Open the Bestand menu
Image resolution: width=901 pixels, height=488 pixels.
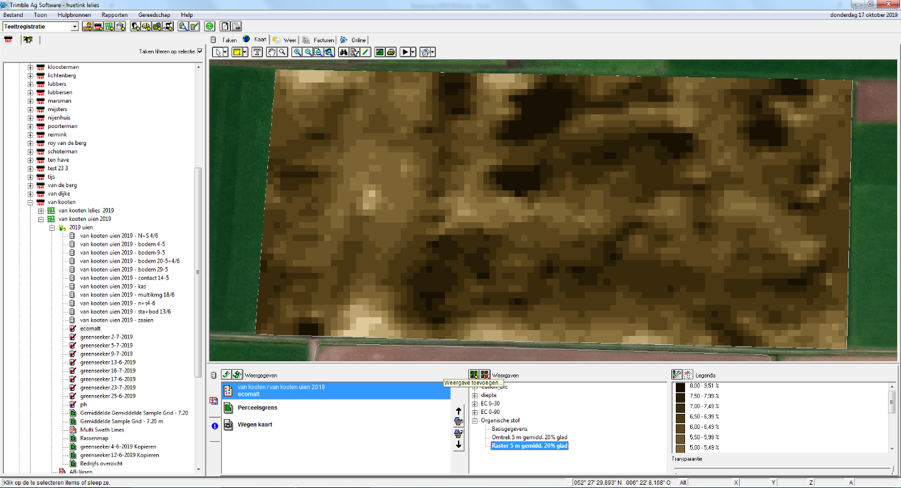pos(14,14)
